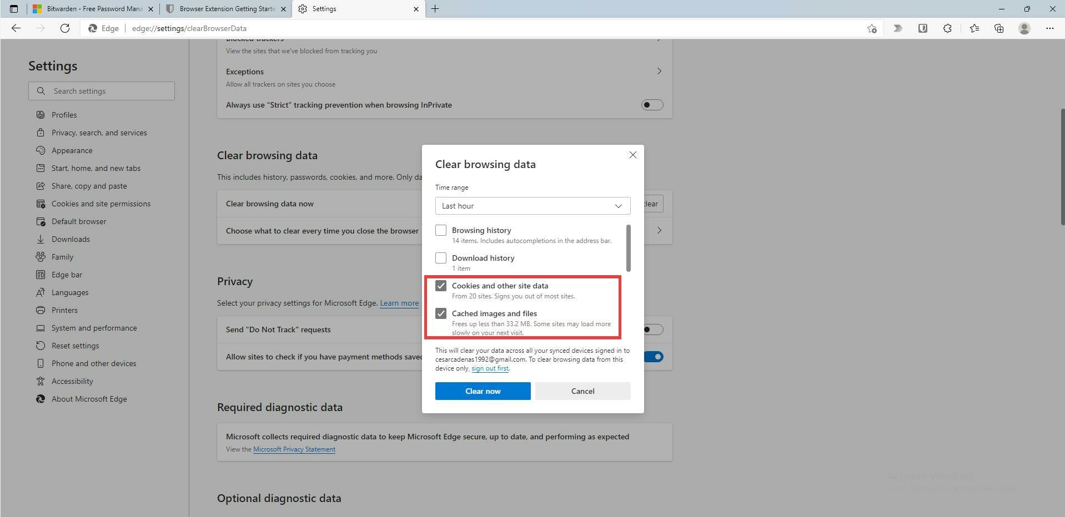The height and width of the screenshot is (517, 1065).
Task: Toggle Always use Strict tracking prevention InPrivate
Action: click(x=652, y=105)
